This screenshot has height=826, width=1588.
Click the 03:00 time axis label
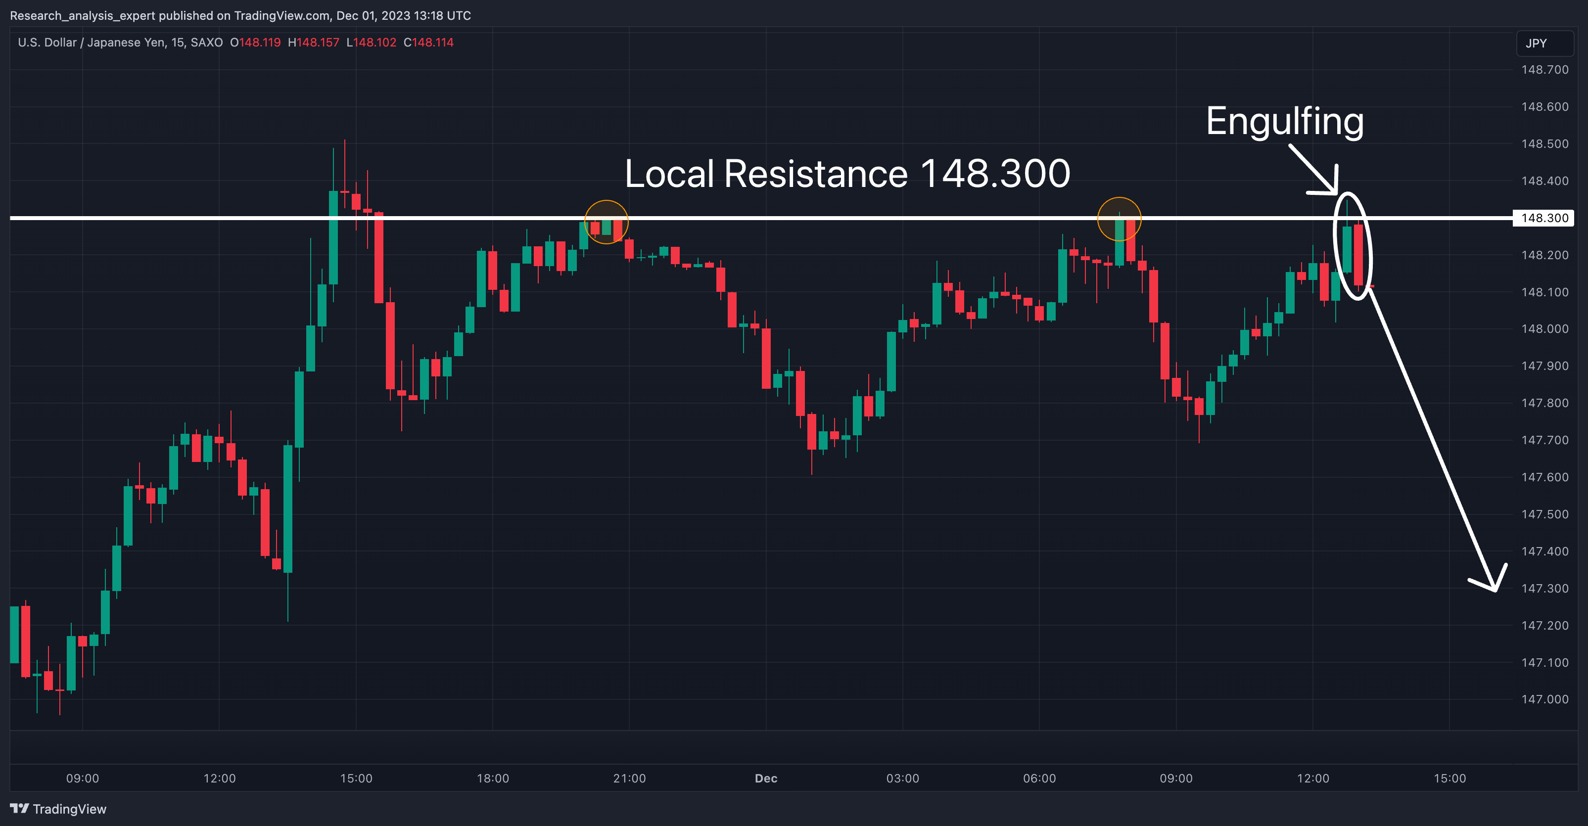coord(902,778)
